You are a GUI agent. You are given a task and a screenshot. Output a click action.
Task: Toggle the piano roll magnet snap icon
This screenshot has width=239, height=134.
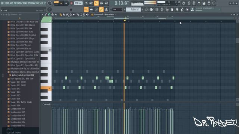click(49, 15)
